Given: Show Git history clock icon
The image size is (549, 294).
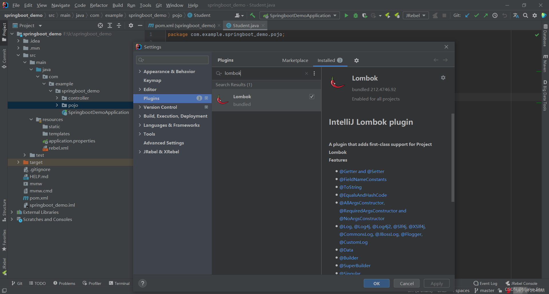Looking at the screenshot, I should coord(495,15).
